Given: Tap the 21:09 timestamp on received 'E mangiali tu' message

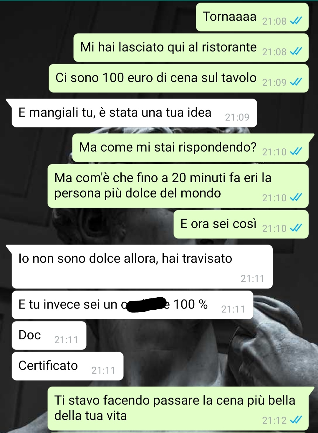Looking at the screenshot, I should (237, 117).
